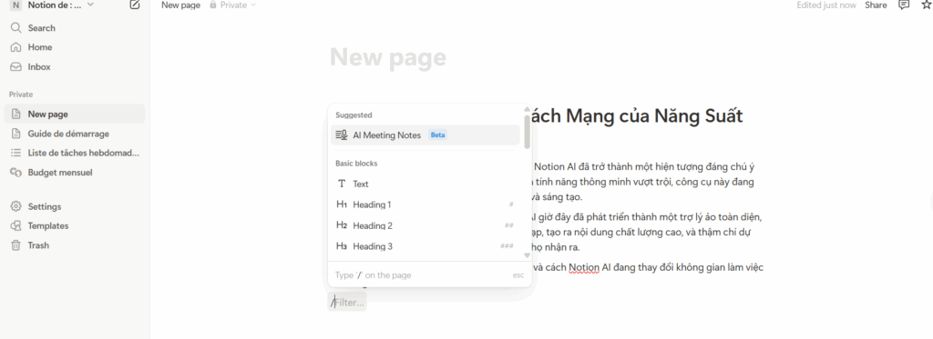Click the Edited just now text
The height and width of the screenshot is (339, 933).
click(826, 5)
